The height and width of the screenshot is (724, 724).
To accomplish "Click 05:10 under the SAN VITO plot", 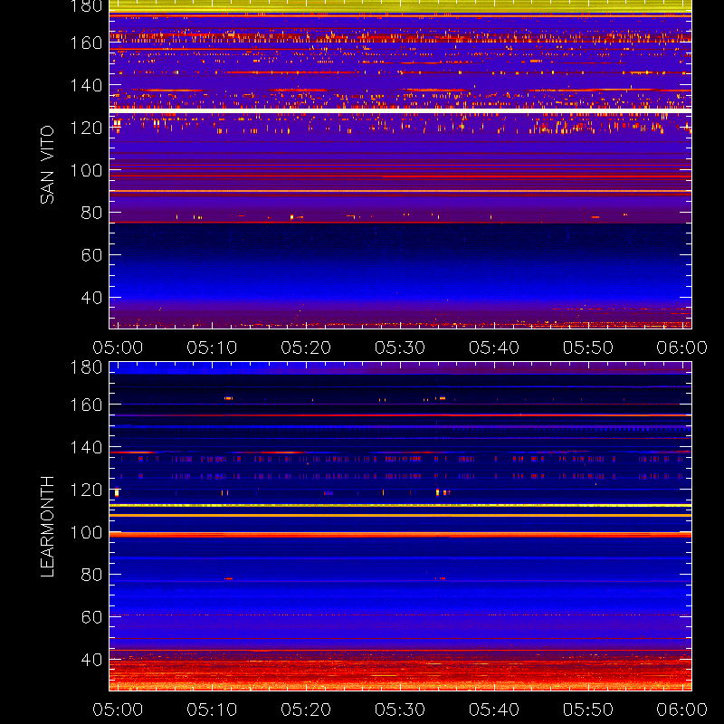I will pyautogui.click(x=212, y=348).
